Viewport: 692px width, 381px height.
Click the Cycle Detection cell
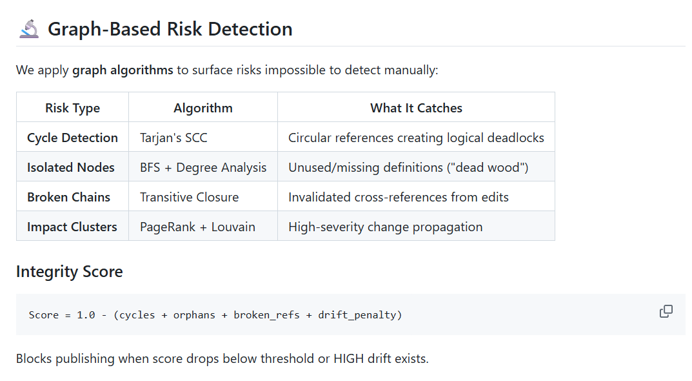tap(72, 138)
